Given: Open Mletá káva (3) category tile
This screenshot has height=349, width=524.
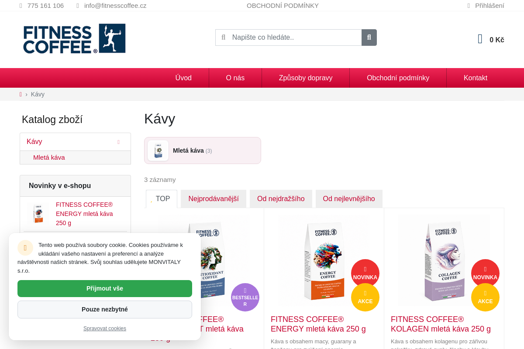Looking at the screenshot, I should [x=203, y=151].
